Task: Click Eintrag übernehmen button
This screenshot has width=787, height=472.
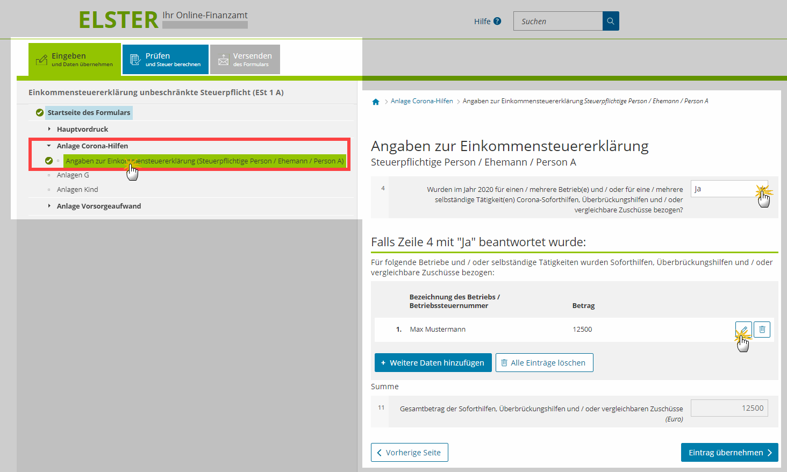Action: point(729,453)
